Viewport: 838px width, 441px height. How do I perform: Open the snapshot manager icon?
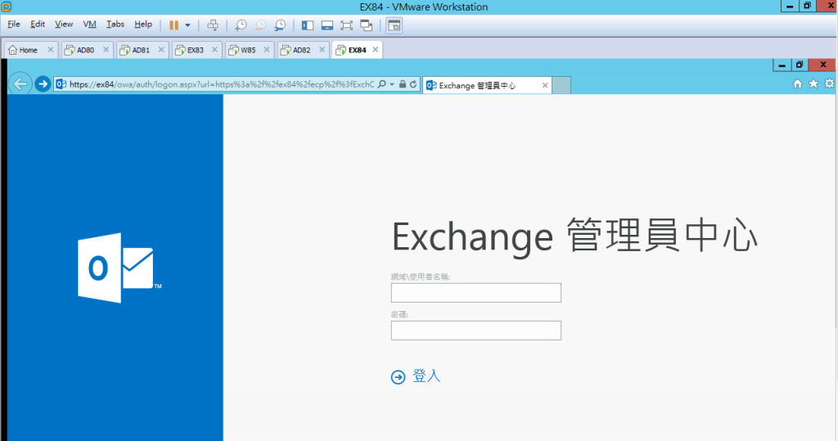281,25
